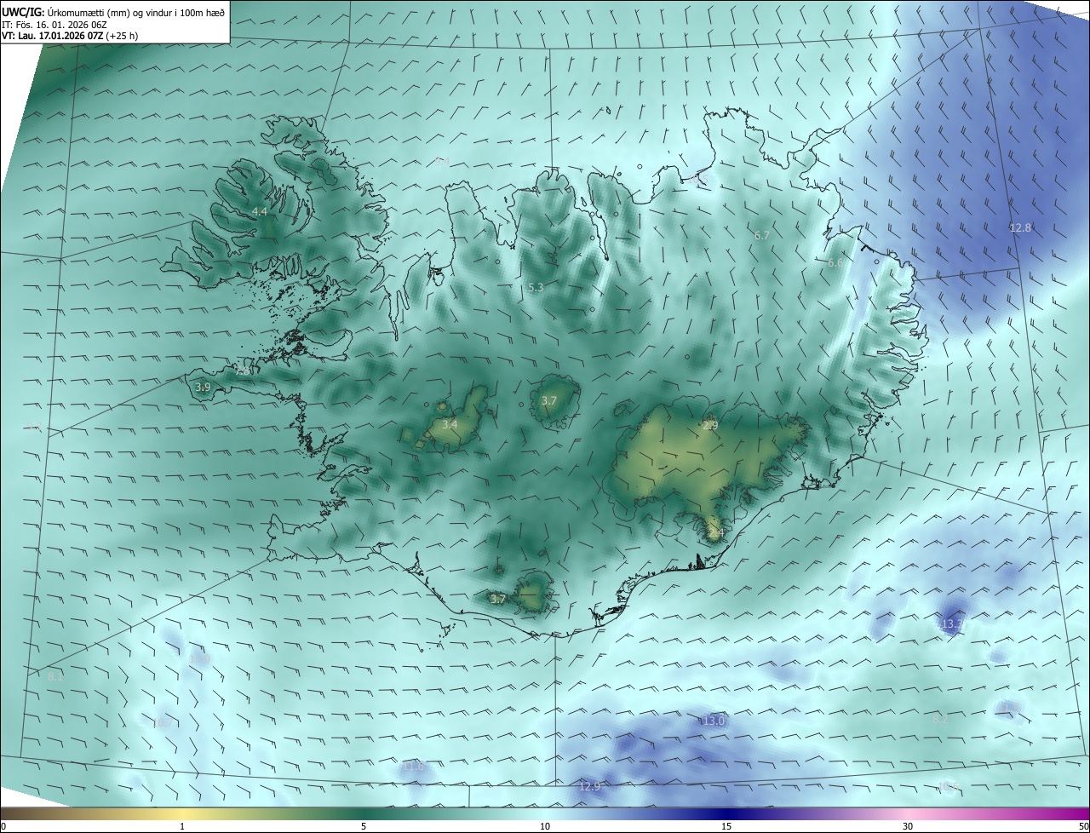Click the 2.9 value atop the large glacier
This screenshot has height=833, width=1090.
click(710, 425)
